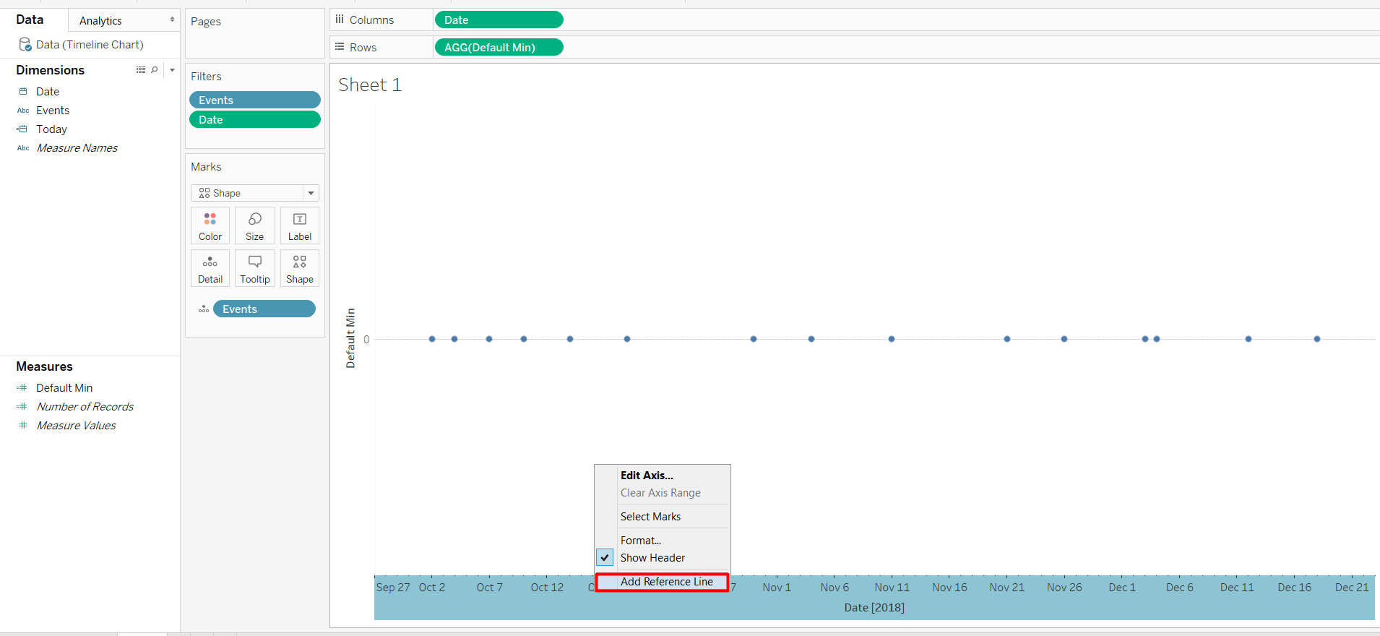The image size is (1380, 636).
Task: Select Events pill on Marks card
Action: (264, 309)
